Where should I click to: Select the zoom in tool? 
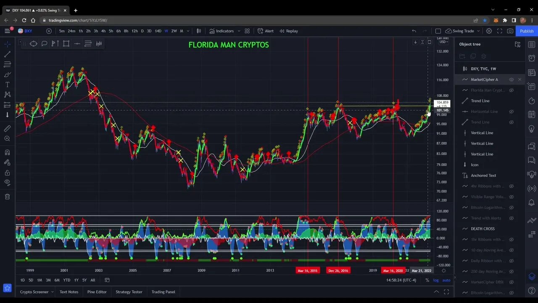click(x=7, y=138)
